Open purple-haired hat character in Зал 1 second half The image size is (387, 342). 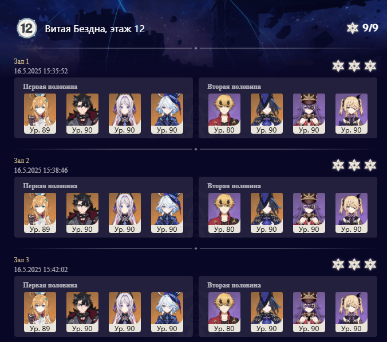(309, 114)
